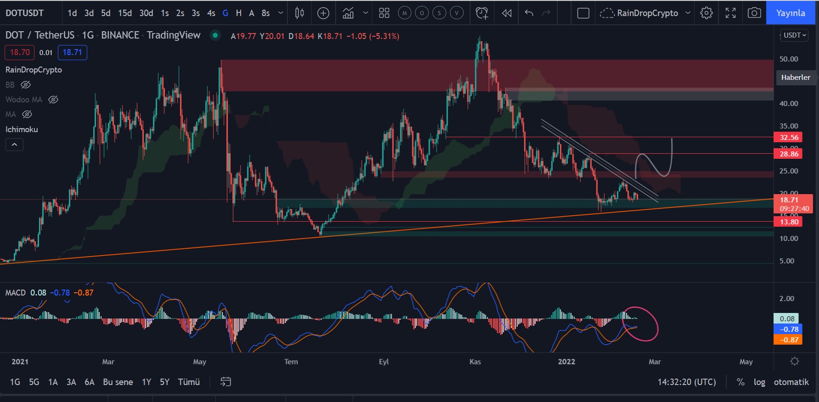Click the add symbol compare plus icon
The height and width of the screenshot is (402, 819).
pos(323,13)
